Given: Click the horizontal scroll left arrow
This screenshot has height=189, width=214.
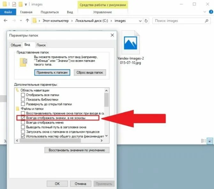Looking at the screenshot, I should (17, 141).
